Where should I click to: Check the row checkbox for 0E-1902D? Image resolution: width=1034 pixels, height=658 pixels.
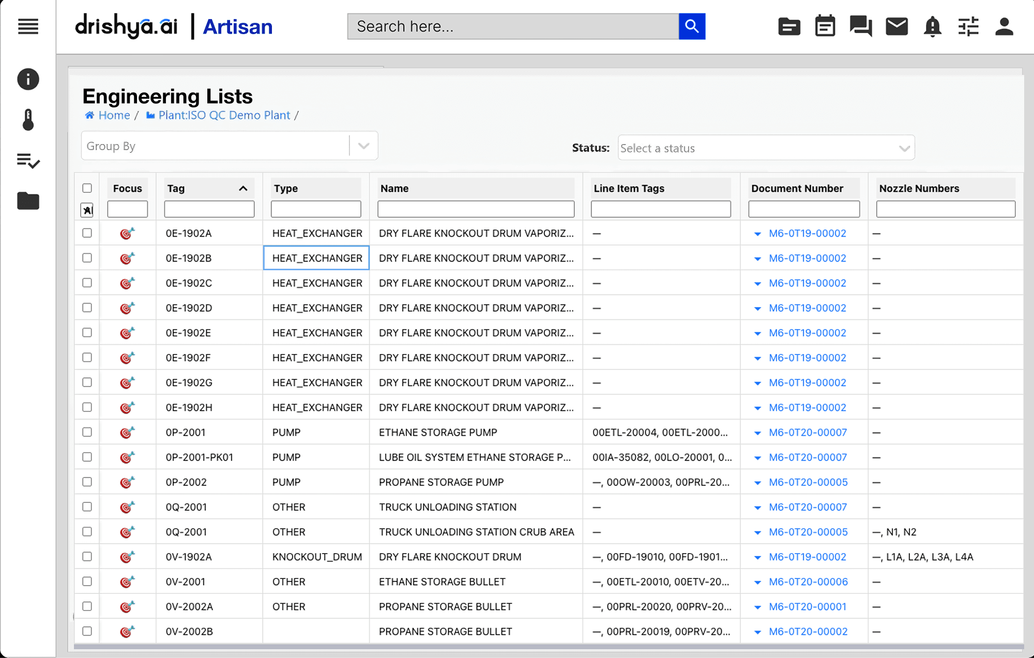pyautogui.click(x=87, y=308)
